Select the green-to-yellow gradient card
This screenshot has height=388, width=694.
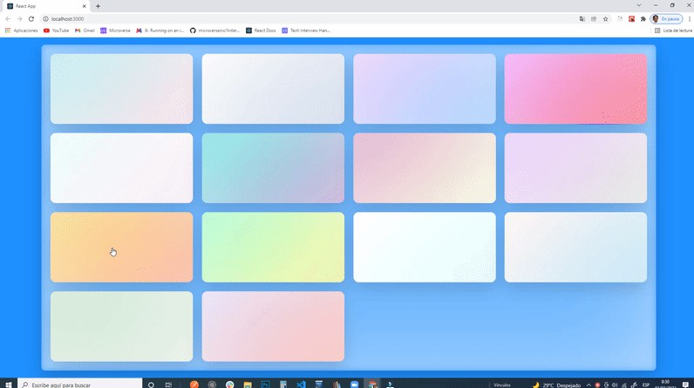(x=273, y=247)
